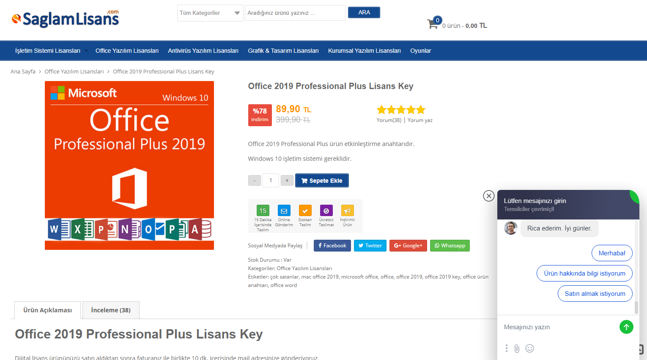
Task: Click the 'Rica ederim. İyi günler.' chat message
Action: pyautogui.click(x=559, y=228)
